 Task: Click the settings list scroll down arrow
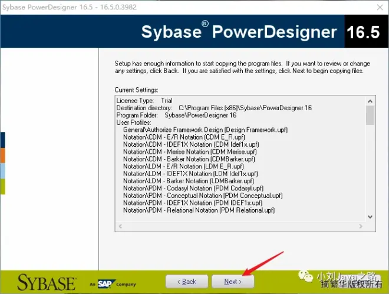370,217
